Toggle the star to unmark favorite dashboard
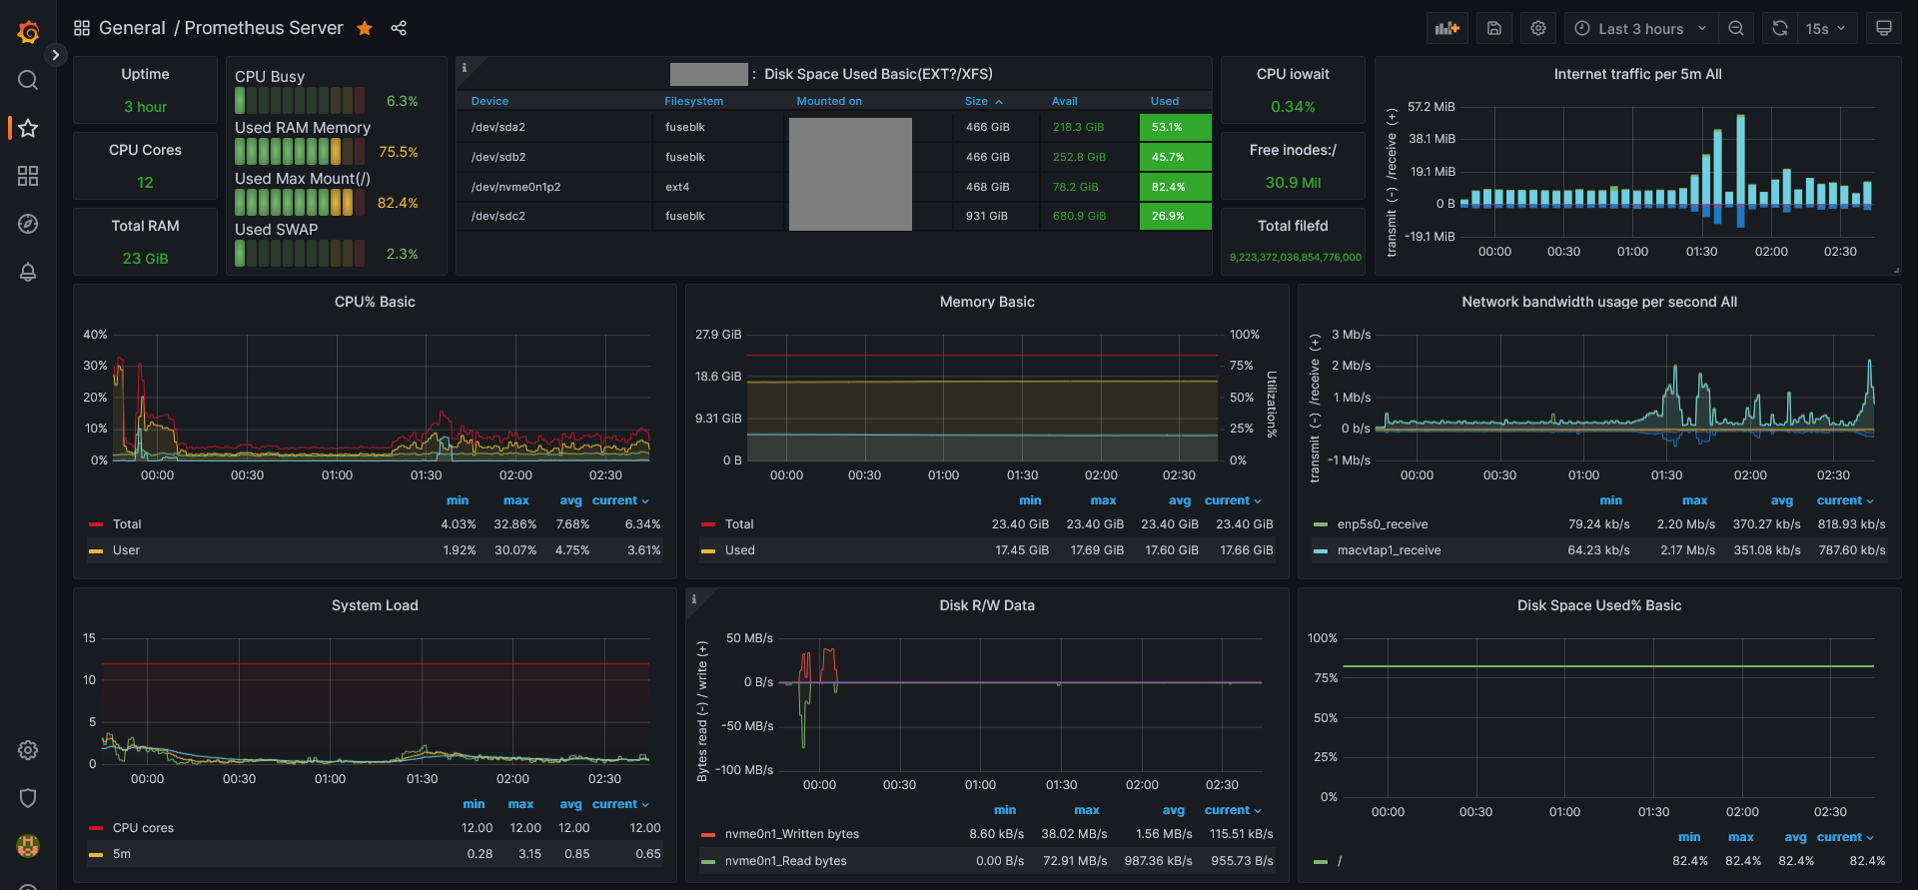The image size is (1918, 890). pyautogui.click(x=365, y=28)
